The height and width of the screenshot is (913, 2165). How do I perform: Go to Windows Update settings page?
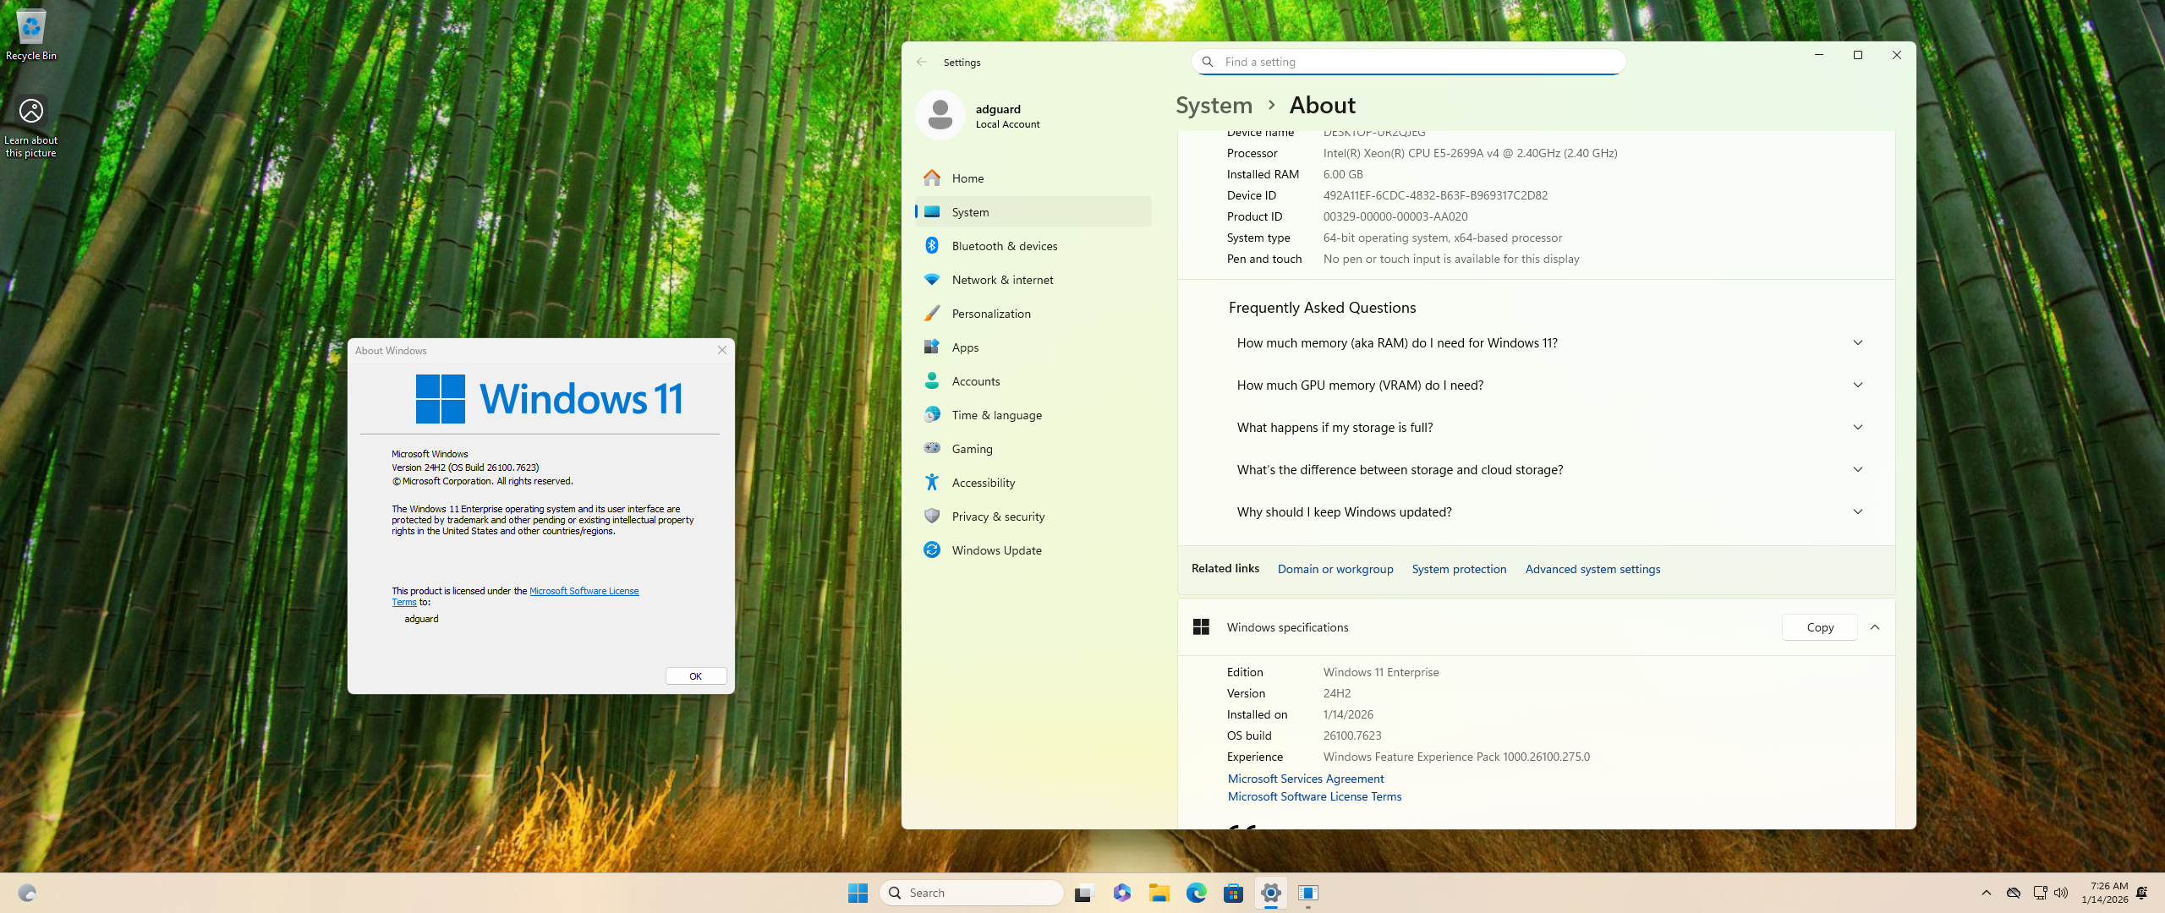click(996, 550)
